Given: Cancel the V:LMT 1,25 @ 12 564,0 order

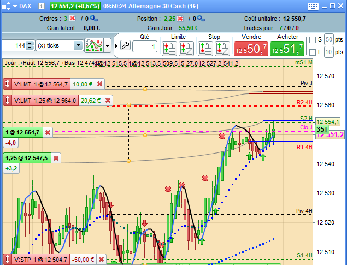Looking at the screenshot, I should coord(108,101).
